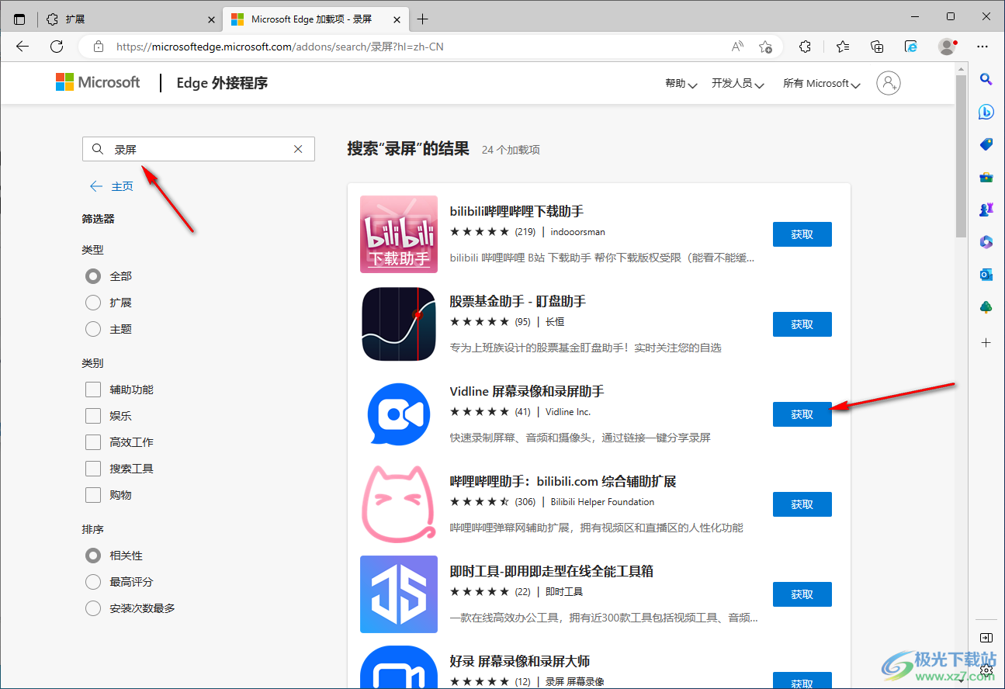Open a new tab with plus button
Screen dimensions: 1005x689
coord(422,19)
